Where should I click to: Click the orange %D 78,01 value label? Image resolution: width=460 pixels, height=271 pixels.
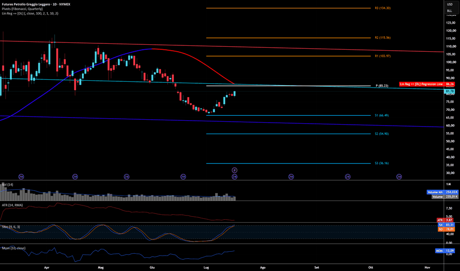coord(446,229)
